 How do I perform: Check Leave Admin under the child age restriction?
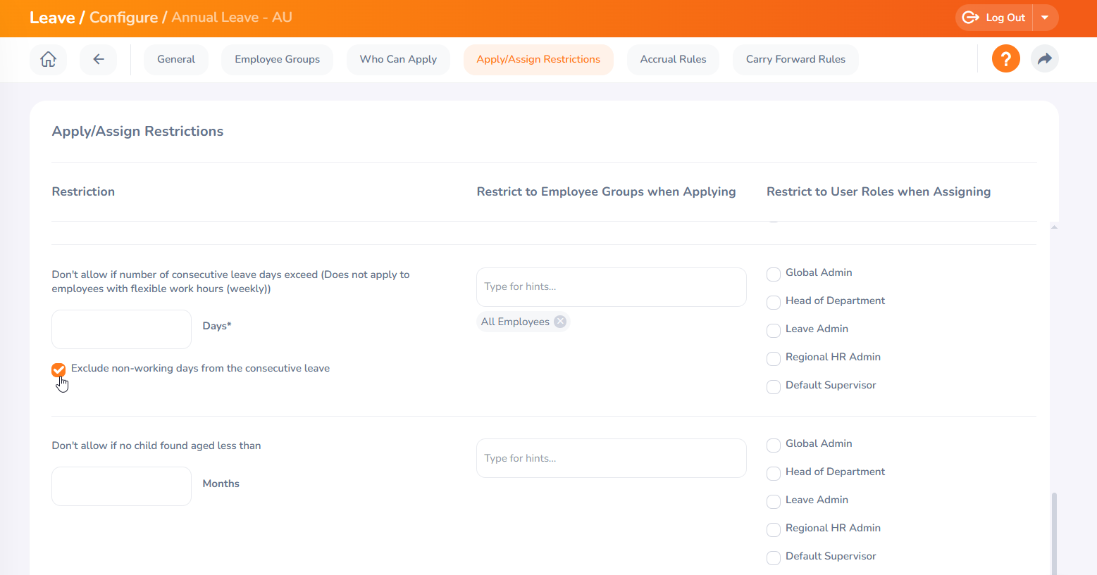(x=773, y=501)
